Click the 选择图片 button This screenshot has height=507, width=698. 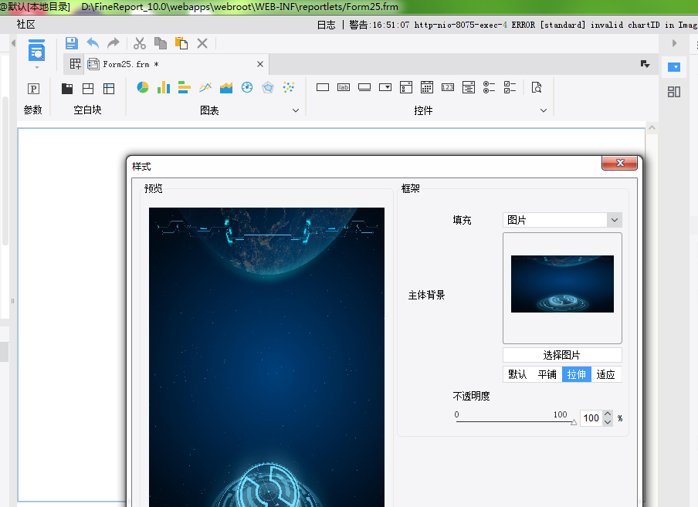(x=562, y=355)
